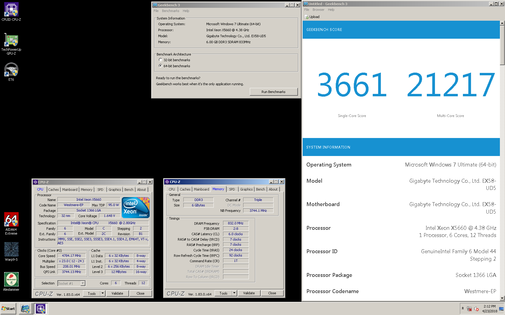Switch to the Graphics tab in the left CPU-Z window
The image size is (505, 315).
coord(115,190)
